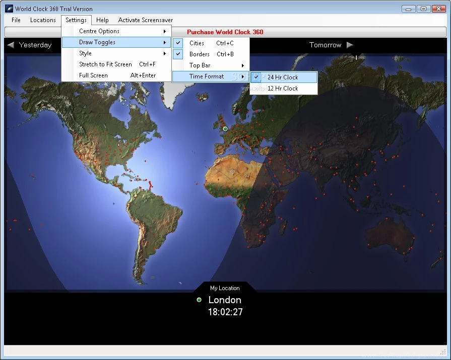This screenshot has width=451, height=360.
Task: Click the My Location label
Action: [225, 288]
